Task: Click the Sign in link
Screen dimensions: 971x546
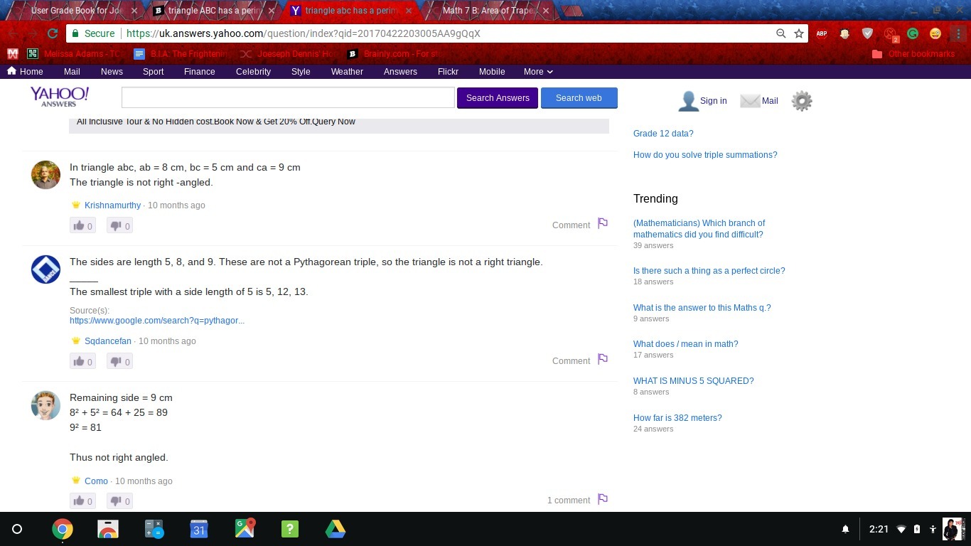Action: coord(713,101)
